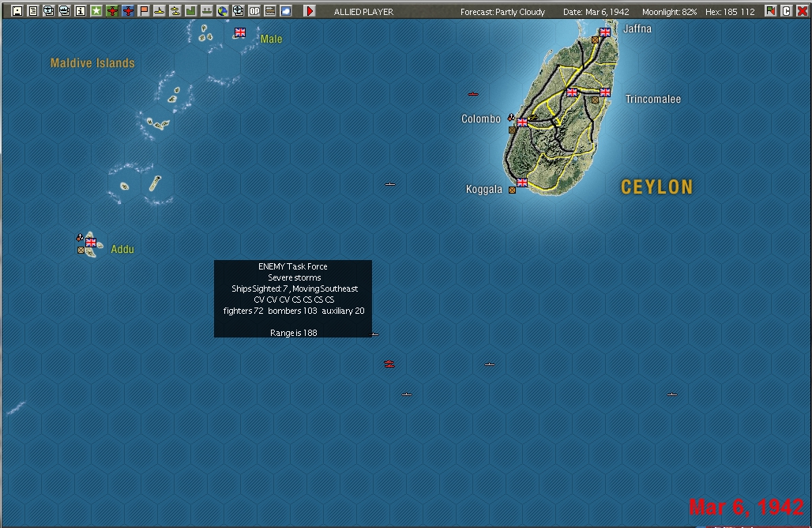Click the Male base flag in the Maldives

coord(239,32)
